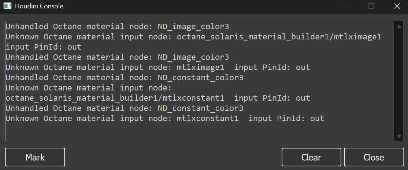This screenshot has width=408, height=170.
Task: Click line 'octane_solaris_material_builder1/mtlxconstant1 input PinId'
Action: [158, 98]
